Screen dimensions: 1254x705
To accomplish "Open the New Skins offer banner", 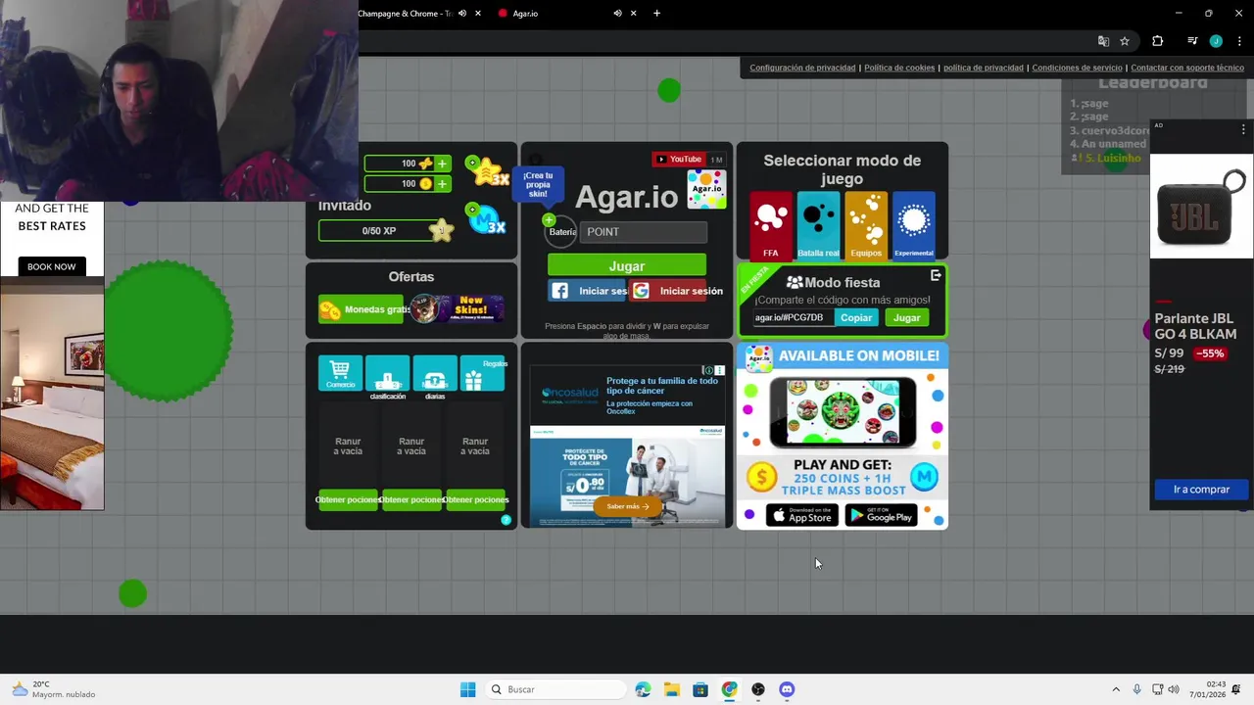I will click(458, 309).
